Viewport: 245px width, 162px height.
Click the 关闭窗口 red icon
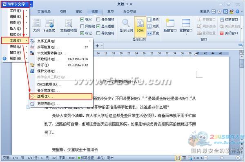click(x=222, y=33)
